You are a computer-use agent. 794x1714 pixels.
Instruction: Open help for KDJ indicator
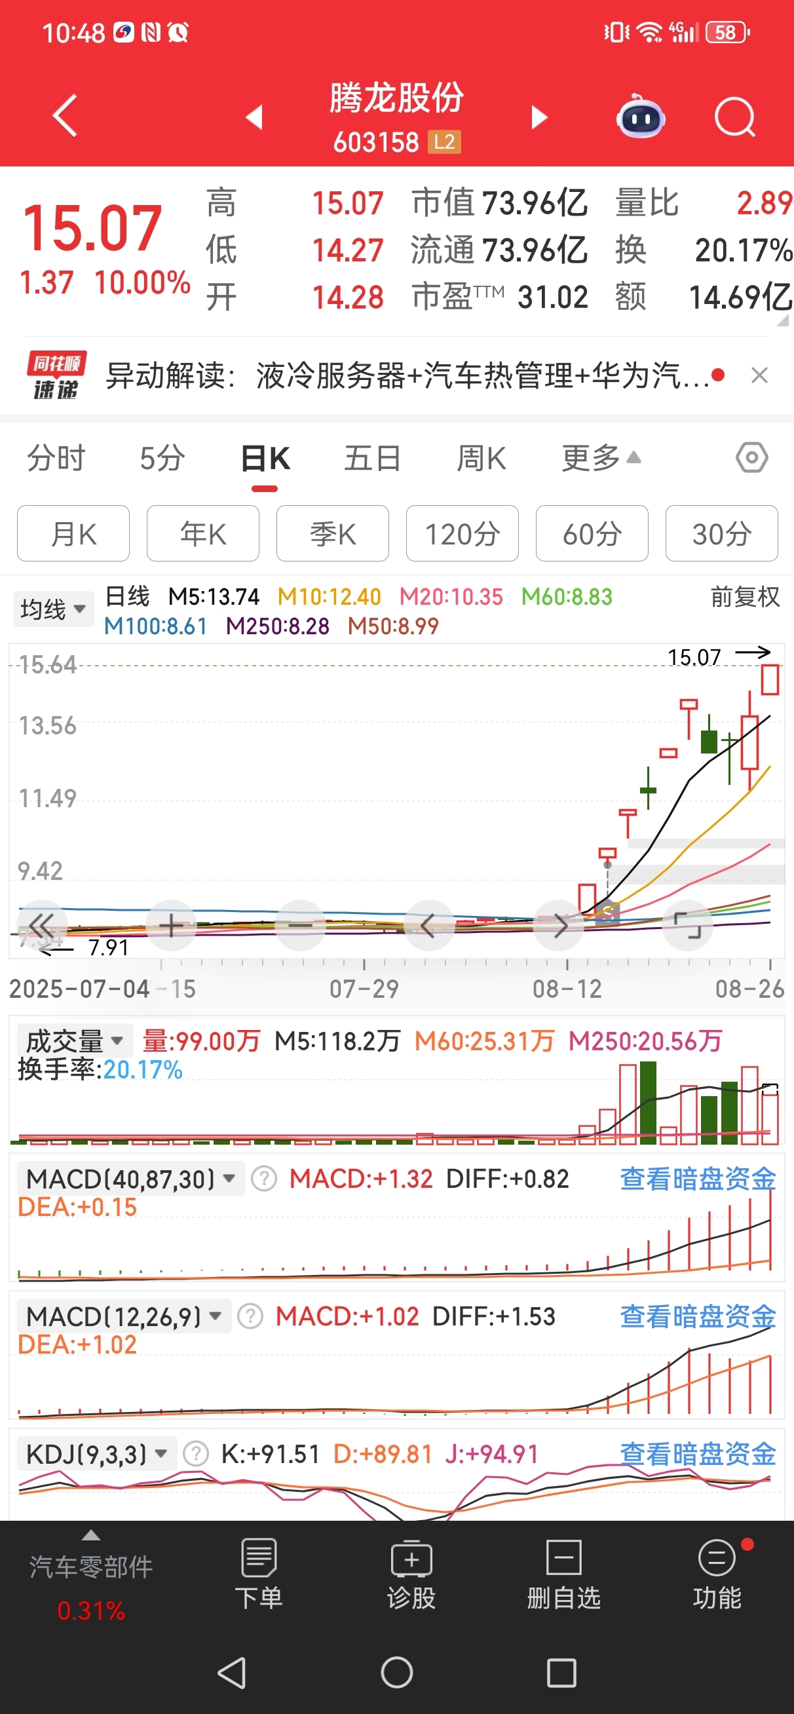pyautogui.click(x=196, y=1455)
